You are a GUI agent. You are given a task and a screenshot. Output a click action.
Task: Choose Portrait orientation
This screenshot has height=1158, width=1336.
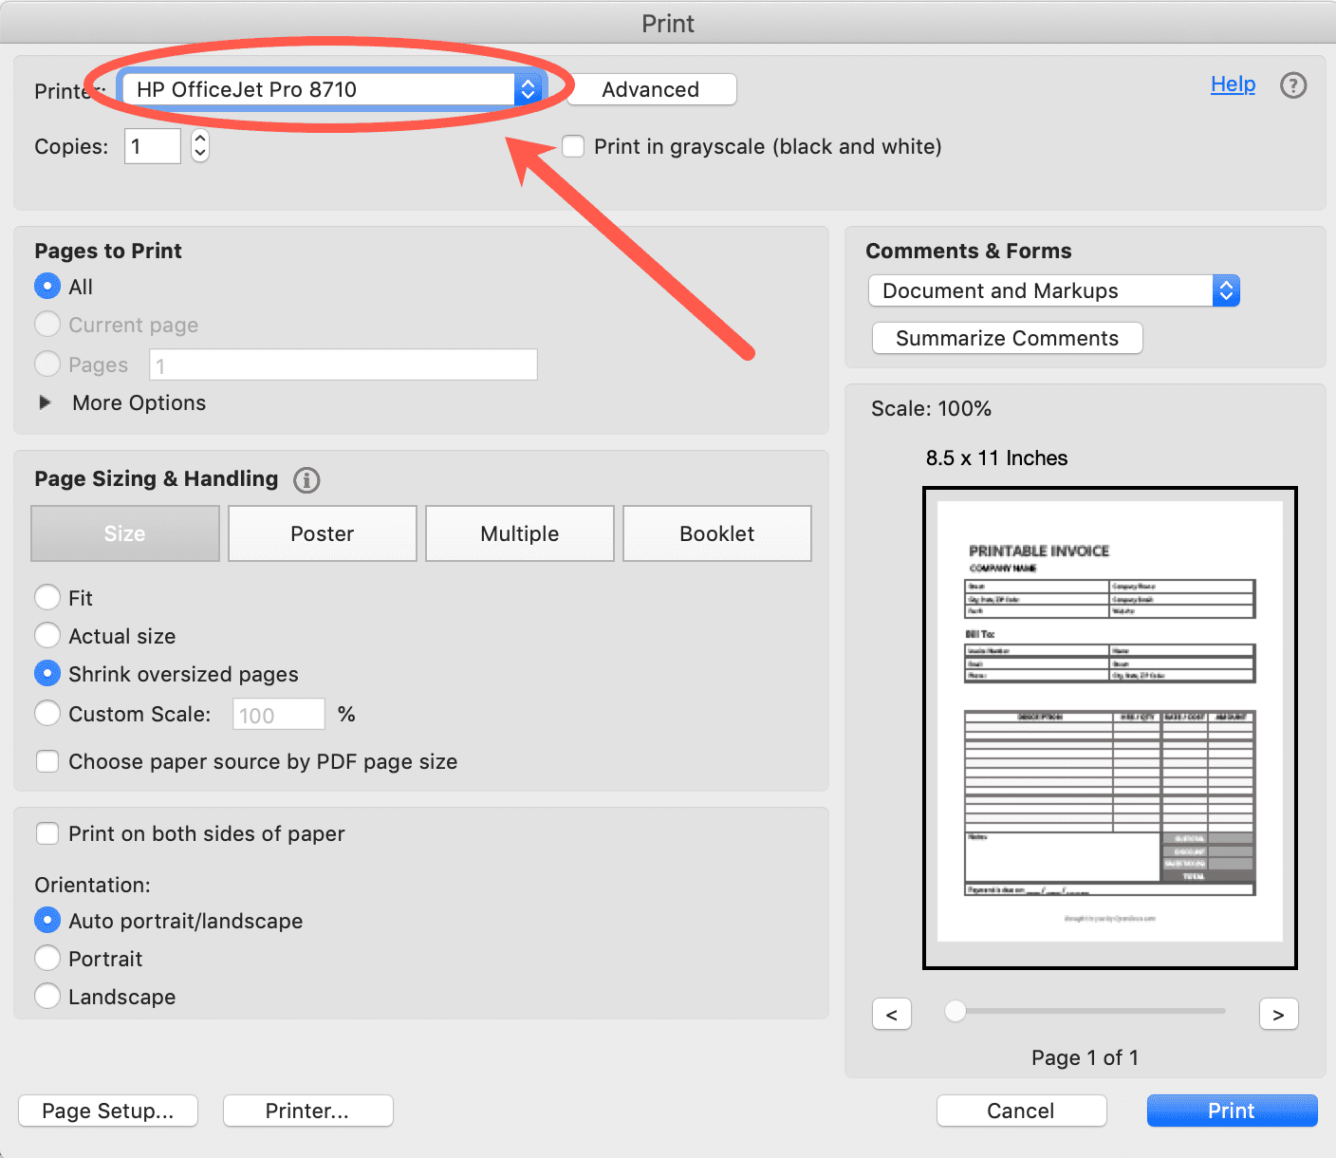click(x=47, y=958)
